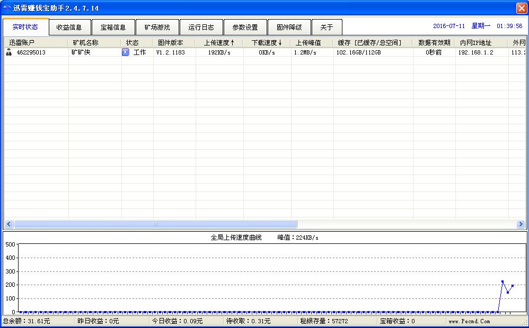Viewport: 529px width, 328px height.
Task: Sort by 数据有效期 column header
Action: 434,43
